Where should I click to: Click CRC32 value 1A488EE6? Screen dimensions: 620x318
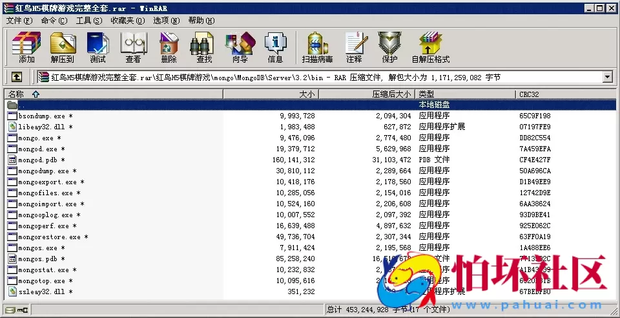[535, 248]
